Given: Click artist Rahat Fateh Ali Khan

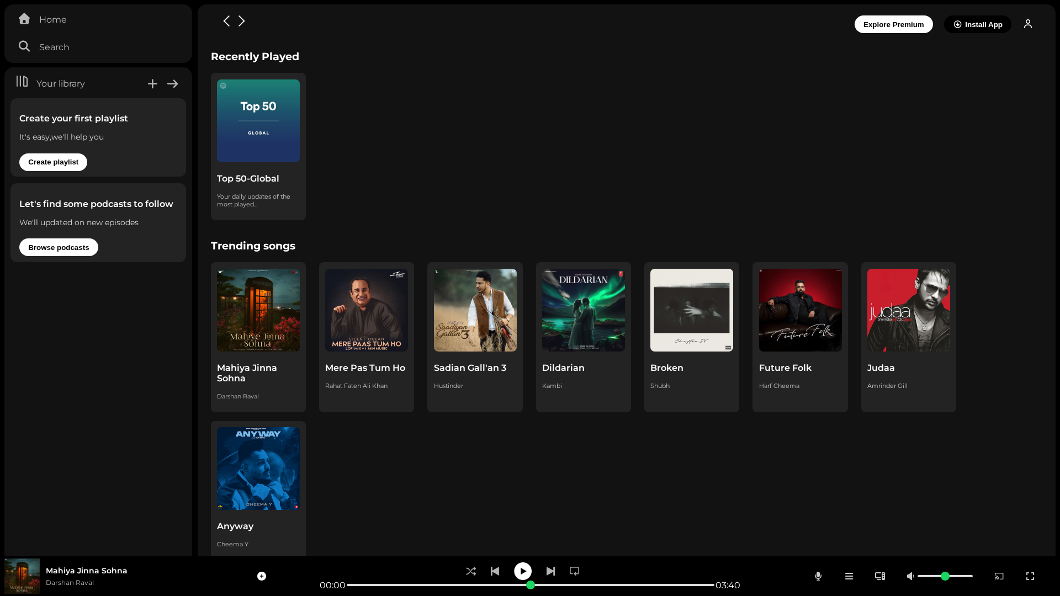Looking at the screenshot, I should pyautogui.click(x=356, y=386).
